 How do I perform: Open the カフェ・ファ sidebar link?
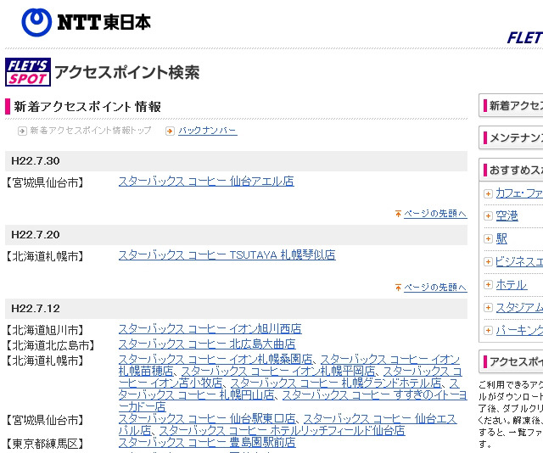pos(519,193)
